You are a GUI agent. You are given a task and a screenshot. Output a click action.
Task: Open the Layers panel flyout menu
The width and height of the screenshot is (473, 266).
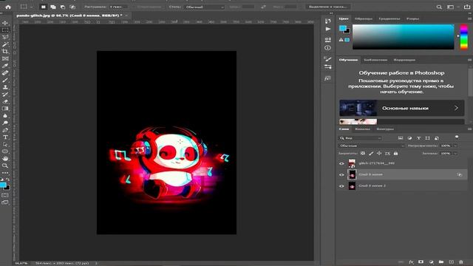[469, 129]
